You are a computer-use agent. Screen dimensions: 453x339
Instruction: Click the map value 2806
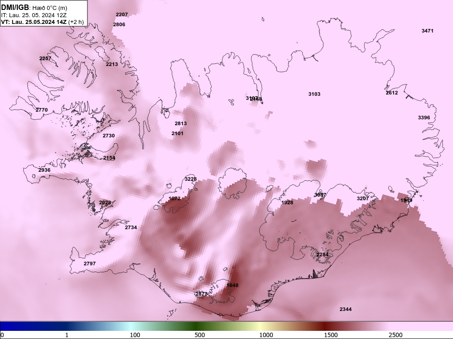pyautogui.click(x=119, y=24)
